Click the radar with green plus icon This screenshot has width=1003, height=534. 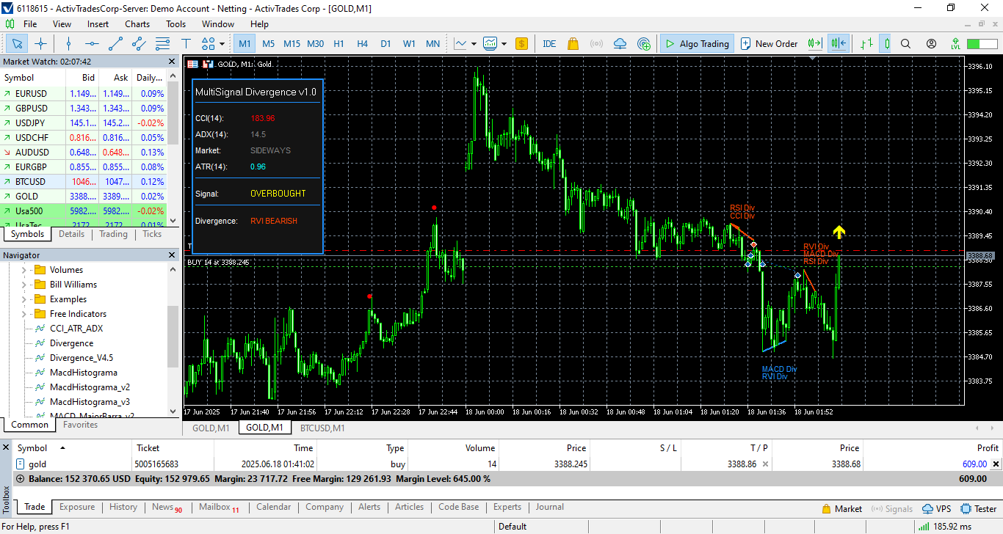644,43
